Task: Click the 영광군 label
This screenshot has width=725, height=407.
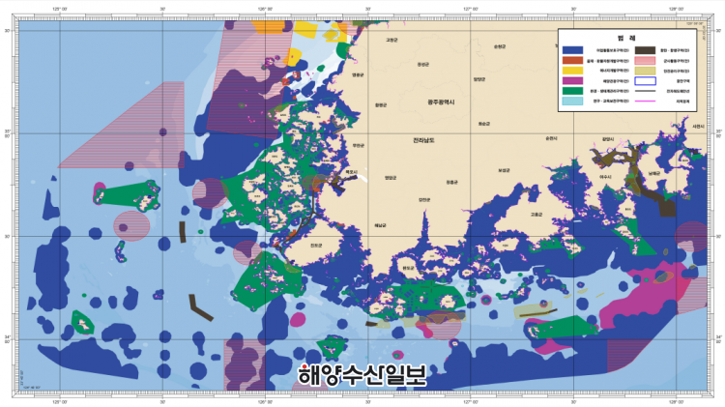Action: tap(358, 75)
